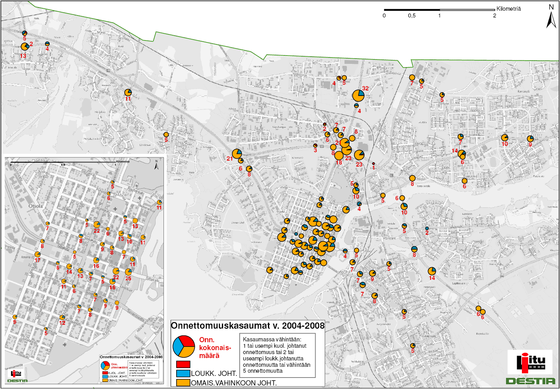Viewport: 560px width, 389px height.
Task: Click the '0,5' value on main scale bar
Action: pyautogui.click(x=412, y=16)
